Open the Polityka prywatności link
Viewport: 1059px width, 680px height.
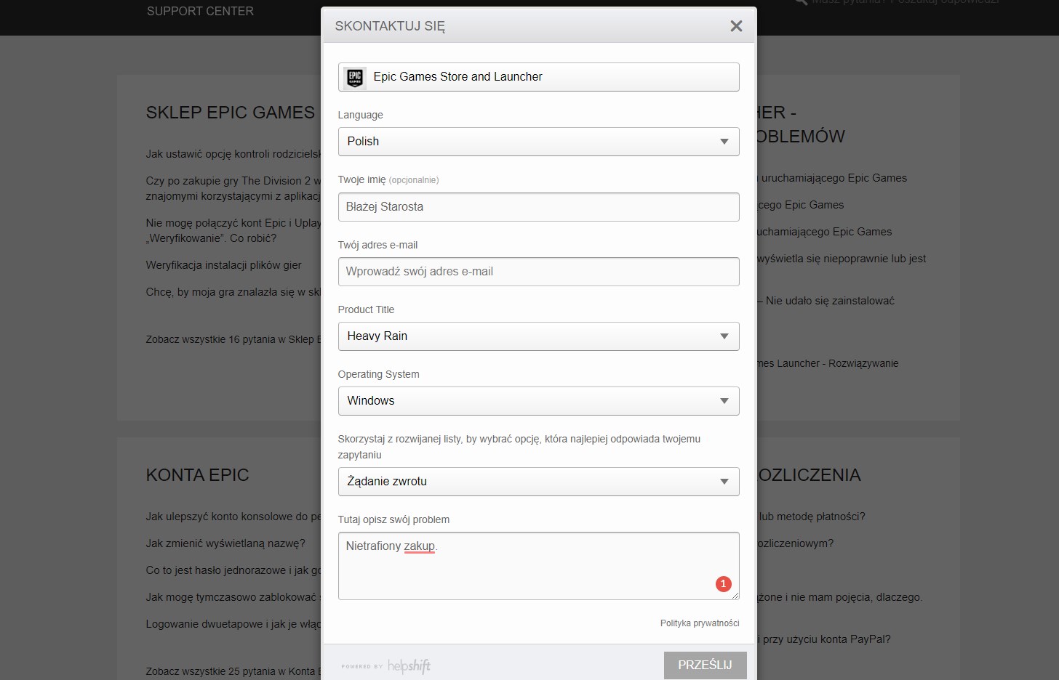tap(700, 623)
